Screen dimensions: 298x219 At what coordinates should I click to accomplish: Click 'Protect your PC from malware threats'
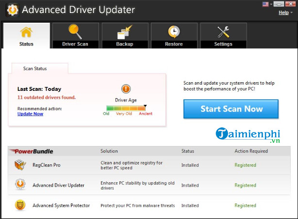click(x=138, y=205)
